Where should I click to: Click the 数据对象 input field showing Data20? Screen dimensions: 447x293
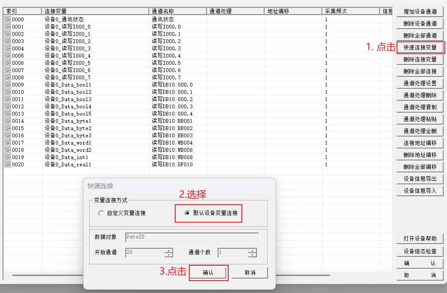192,238
